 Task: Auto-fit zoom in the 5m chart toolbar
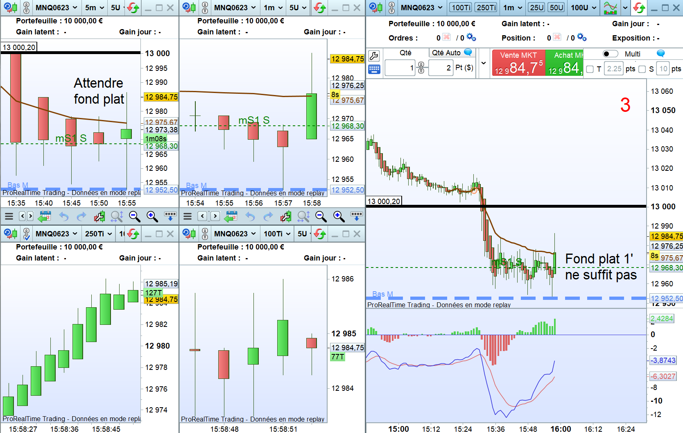(117, 216)
